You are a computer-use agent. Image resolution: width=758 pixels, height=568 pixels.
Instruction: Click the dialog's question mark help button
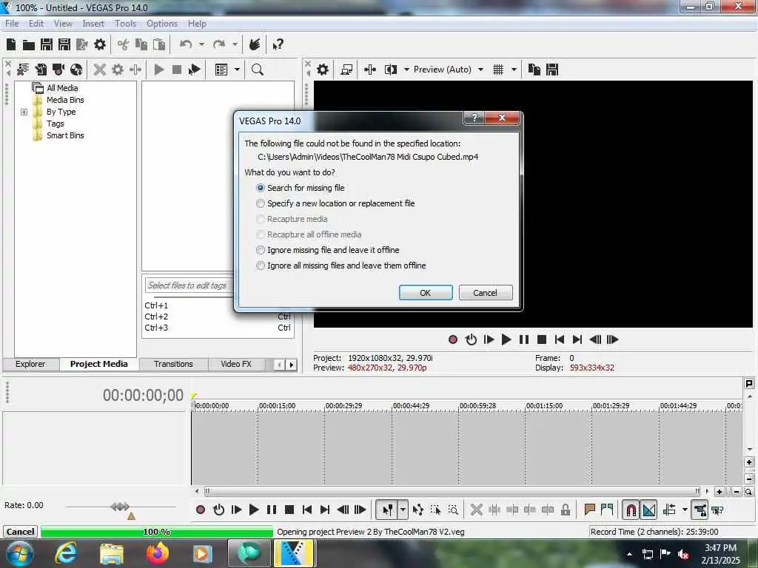coord(474,118)
